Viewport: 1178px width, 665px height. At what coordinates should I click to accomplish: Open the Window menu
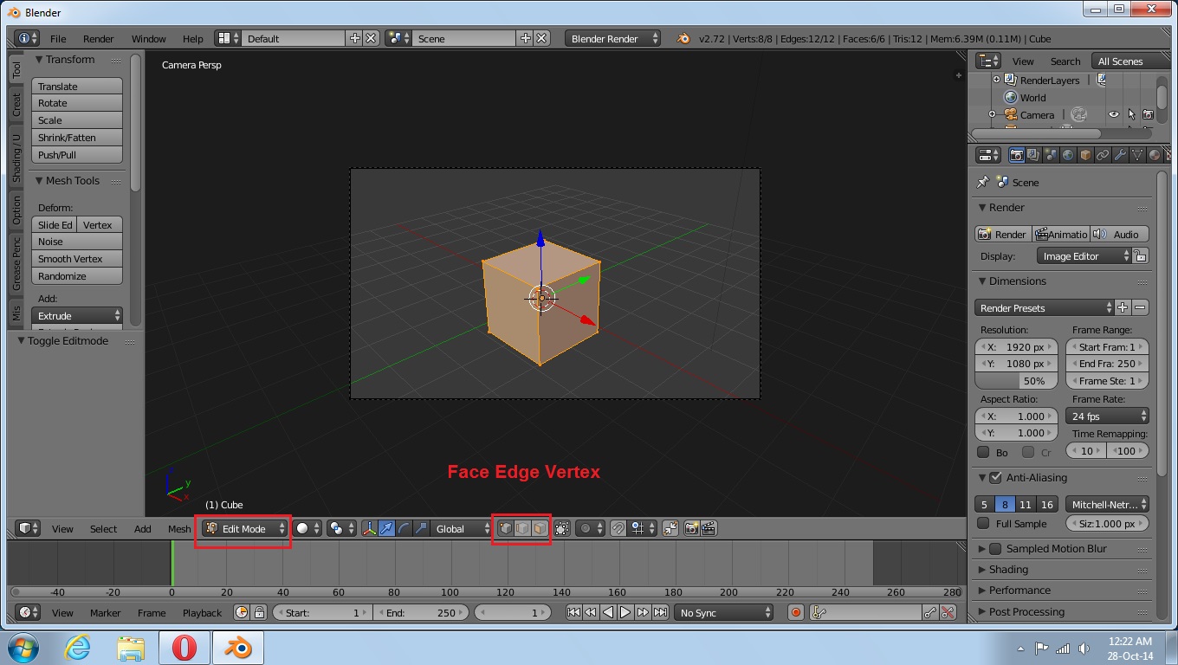coord(148,38)
